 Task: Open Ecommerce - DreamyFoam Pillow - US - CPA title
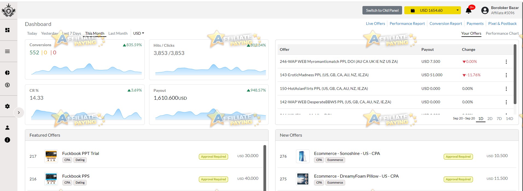[356, 176]
